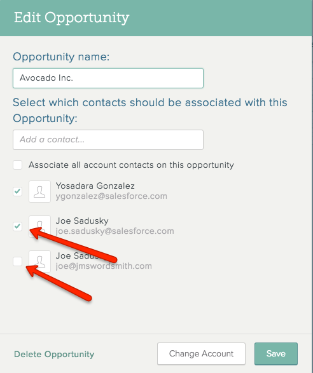This screenshot has height=373, width=313.
Task: Click avatar icon beside joe.sadusky@salesforce.com
Action: click(x=40, y=226)
